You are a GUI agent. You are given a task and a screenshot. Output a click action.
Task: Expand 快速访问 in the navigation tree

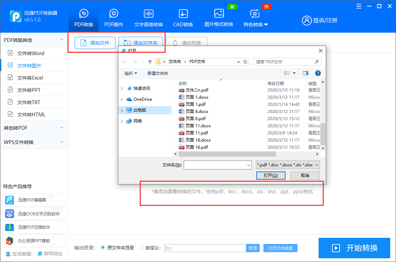(x=122, y=88)
